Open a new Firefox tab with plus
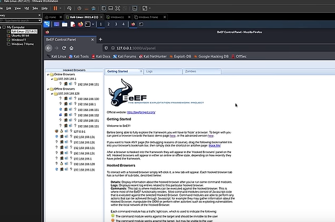Viewport: 335px width, 222px height. (x=100, y=39)
